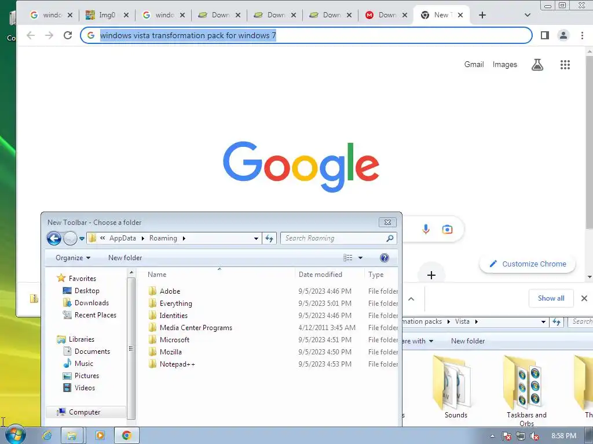Click the Action Center flag tray icon
This screenshot has width=593, height=444.
(507, 436)
